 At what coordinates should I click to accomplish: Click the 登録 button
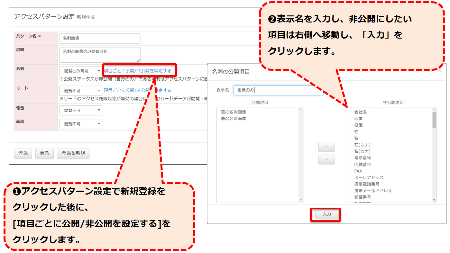point(23,154)
